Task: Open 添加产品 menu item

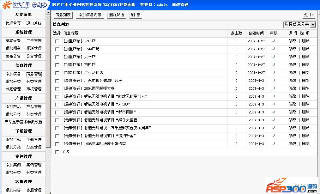Action: click(x=13, y=106)
